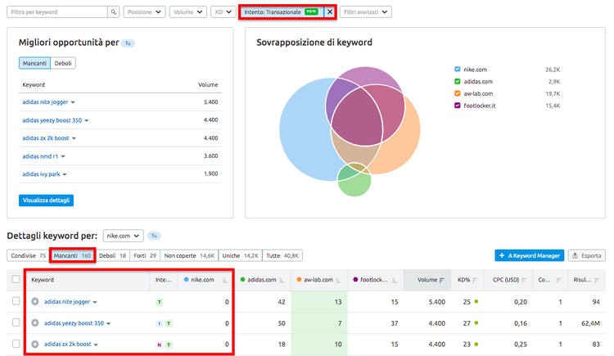Open the nike.com domain dropdown
Viewport: 614px width, 356px height.
coord(124,236)
